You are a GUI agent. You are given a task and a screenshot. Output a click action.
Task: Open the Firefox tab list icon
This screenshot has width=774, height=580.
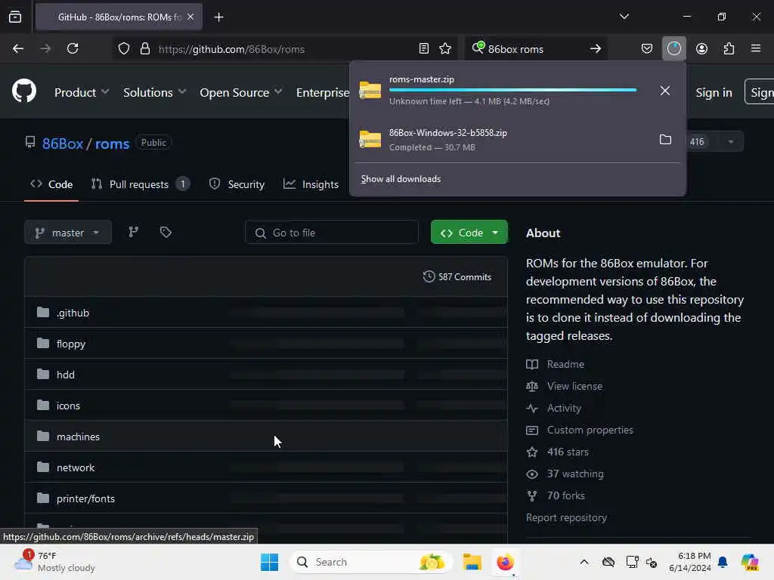(15, 17)
